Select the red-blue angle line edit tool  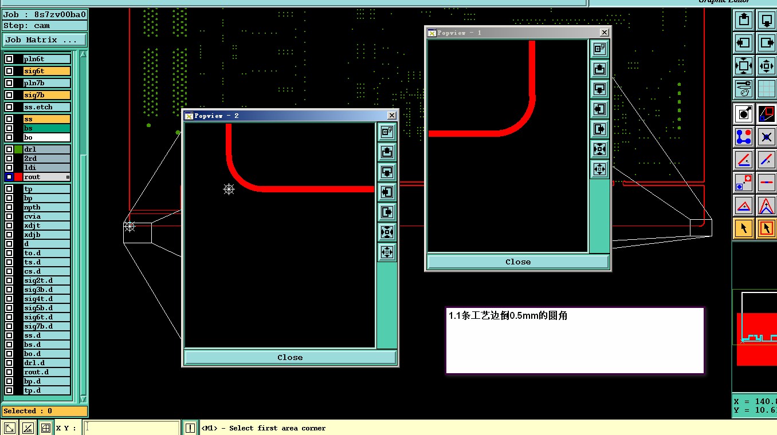744,160
